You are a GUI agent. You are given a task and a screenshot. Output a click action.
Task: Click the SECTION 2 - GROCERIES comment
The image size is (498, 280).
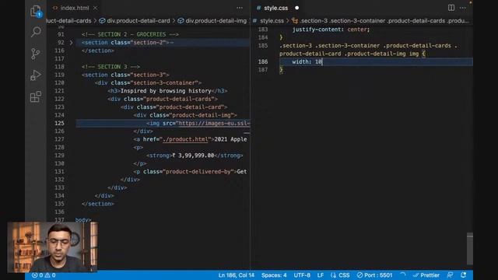[130, 34]
